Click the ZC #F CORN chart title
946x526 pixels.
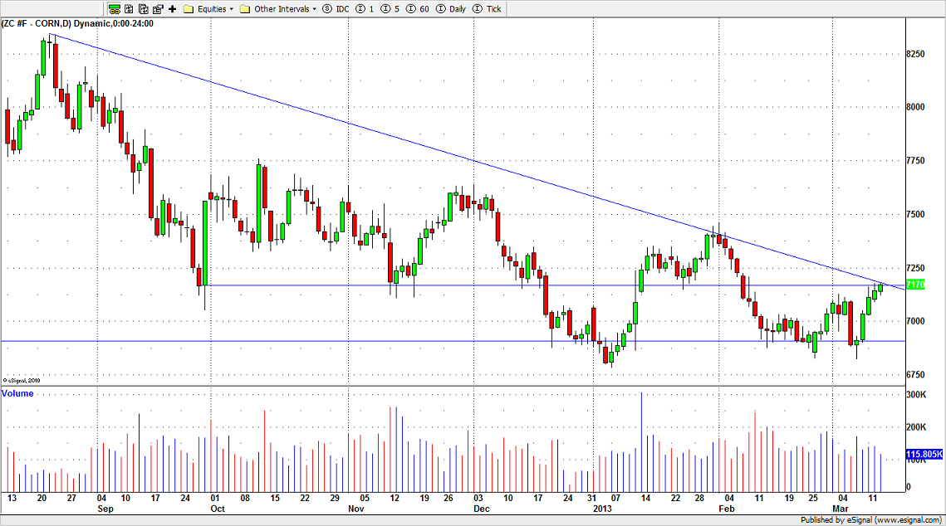point(79,23)
